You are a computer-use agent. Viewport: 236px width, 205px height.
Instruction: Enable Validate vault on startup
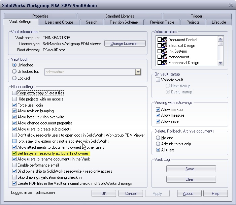[x=158, y=80]
